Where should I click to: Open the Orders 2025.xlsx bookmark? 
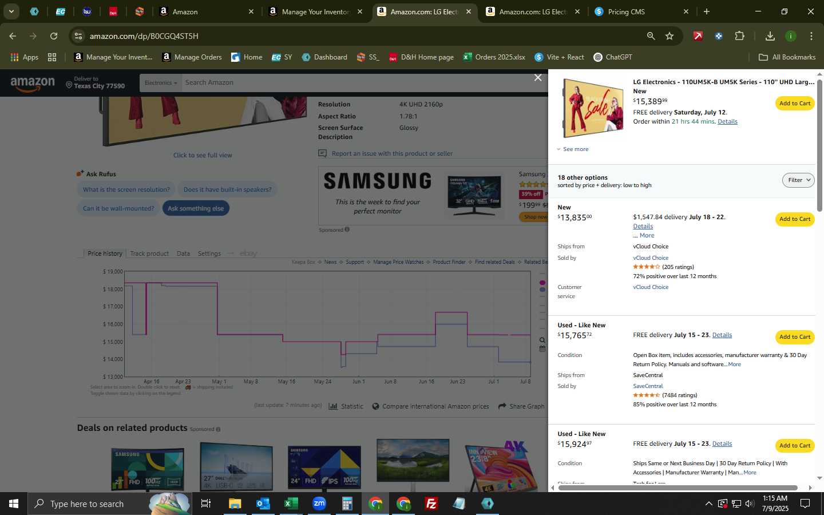[x=494, y=57]
